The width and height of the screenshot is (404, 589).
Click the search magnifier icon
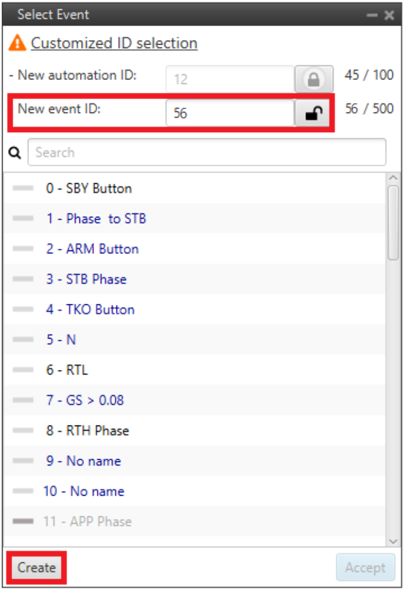[x=15, y=153]
